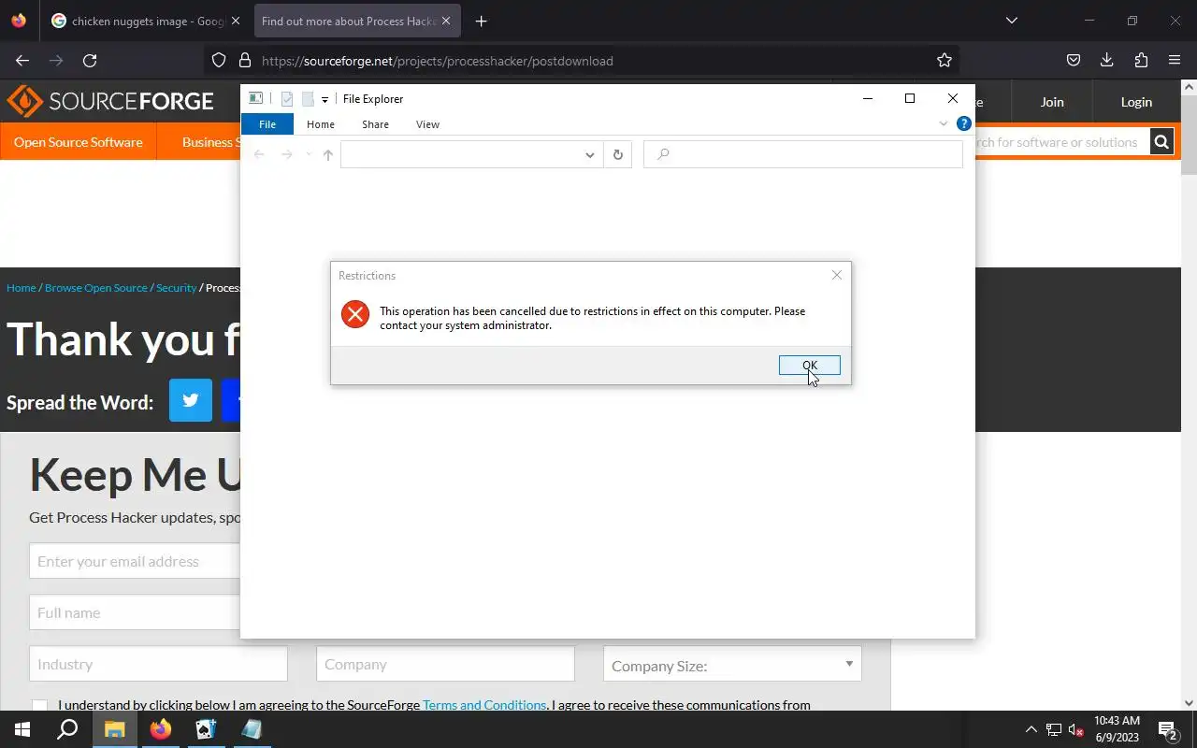Reload the SourceForge page
Viewport: 1197px width, 748px height.
[x=90, y=61]
